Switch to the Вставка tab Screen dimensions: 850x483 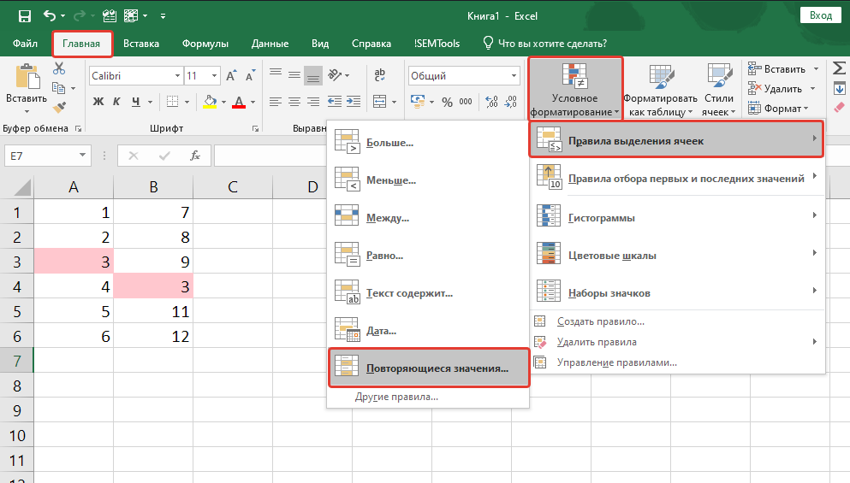(141, 44)
